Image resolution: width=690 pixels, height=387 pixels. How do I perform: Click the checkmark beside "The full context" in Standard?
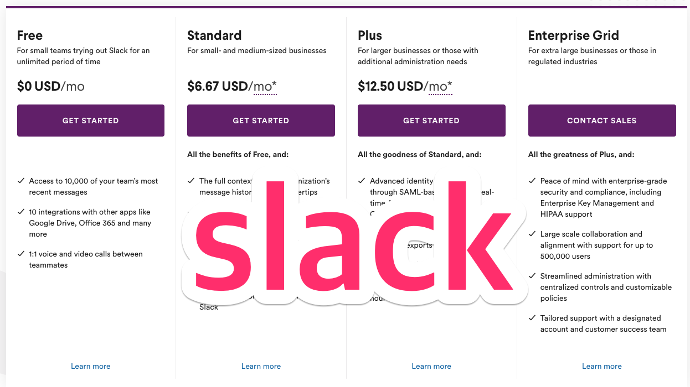click(191, 181)
